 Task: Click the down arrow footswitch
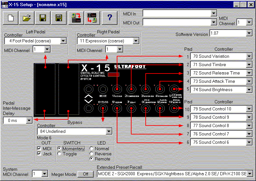click(88, 108)
